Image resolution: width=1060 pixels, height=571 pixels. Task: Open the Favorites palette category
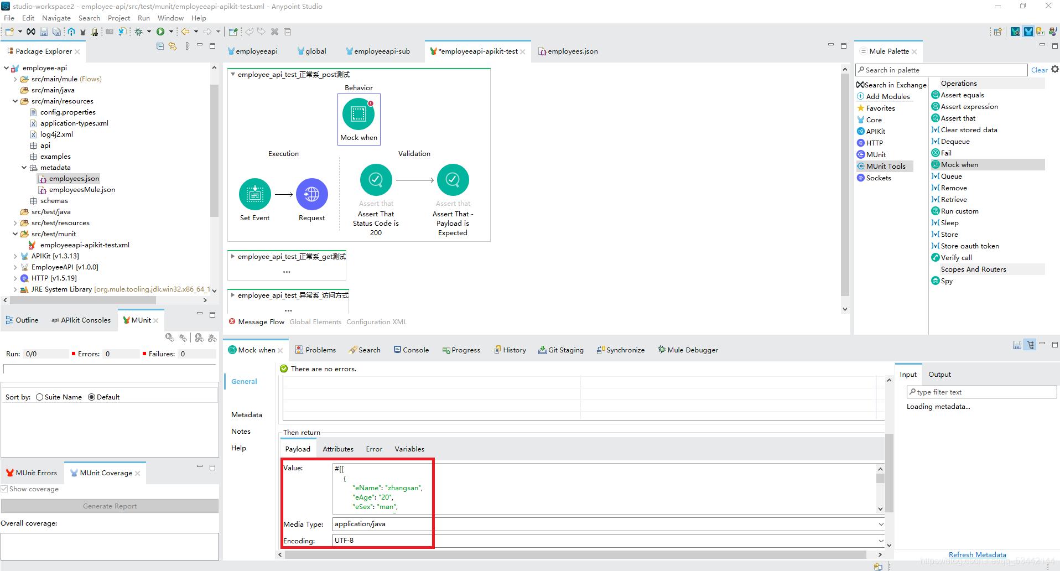[876, 108]
